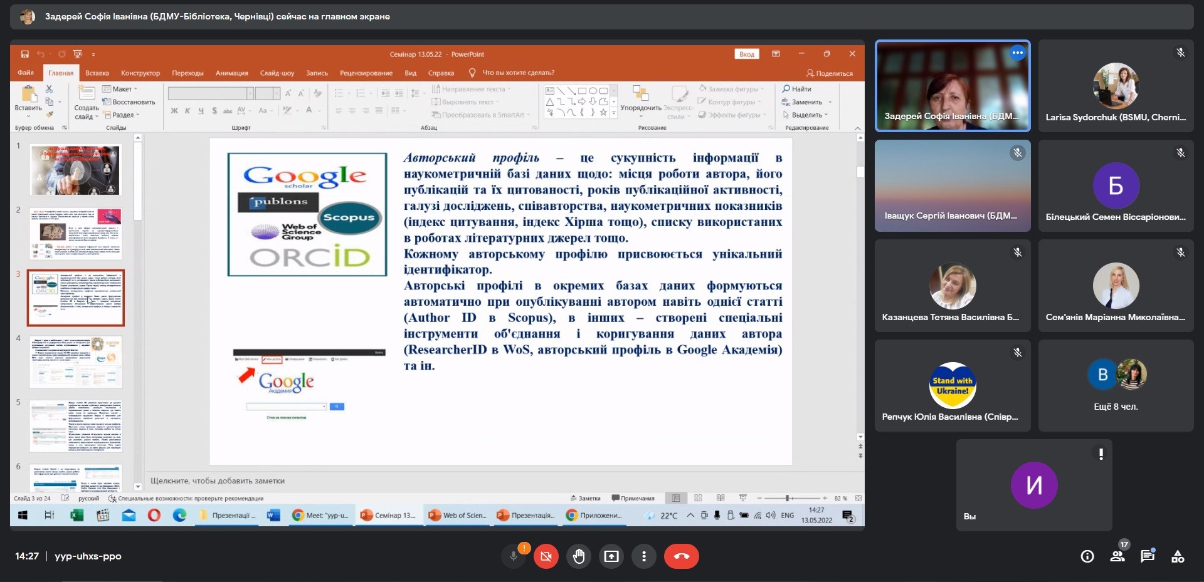The height and width of the screenshot is (582, 1204).
Task: Click the Opera browser taskbar icon
Action: 154,515
